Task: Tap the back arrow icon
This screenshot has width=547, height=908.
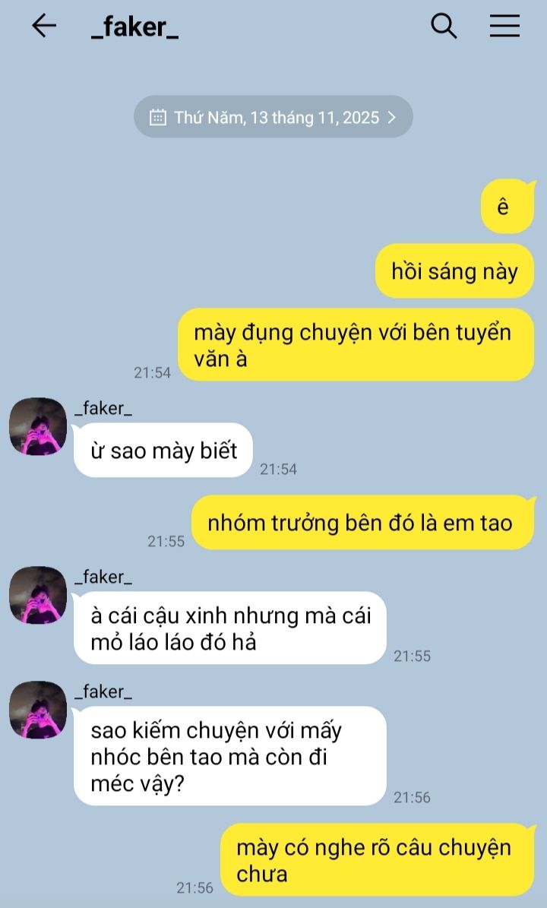Action: [x=44, y=26]
